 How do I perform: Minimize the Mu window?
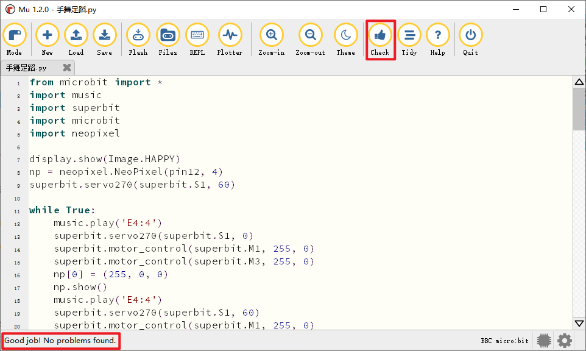click(516, 9)
